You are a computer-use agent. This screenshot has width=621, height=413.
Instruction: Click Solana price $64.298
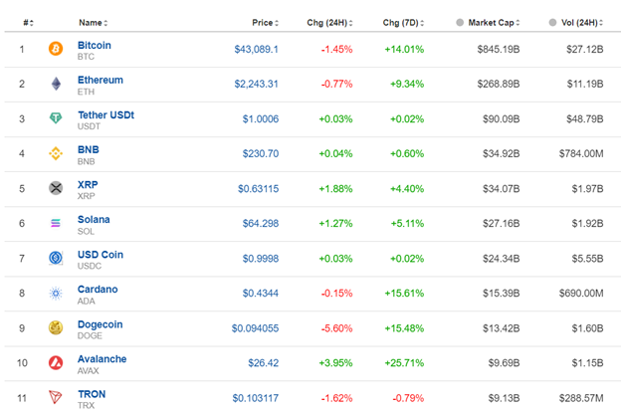click(x=261, y=223)
